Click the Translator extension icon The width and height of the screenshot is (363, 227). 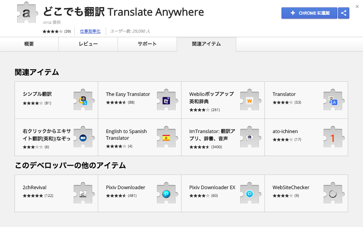click(333, 100)
